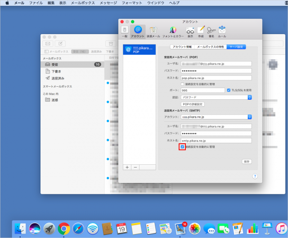Click 受信 (16) in Mail favorites bar
Viewport: 288px width, 238px height.
(x=80, y=52)
